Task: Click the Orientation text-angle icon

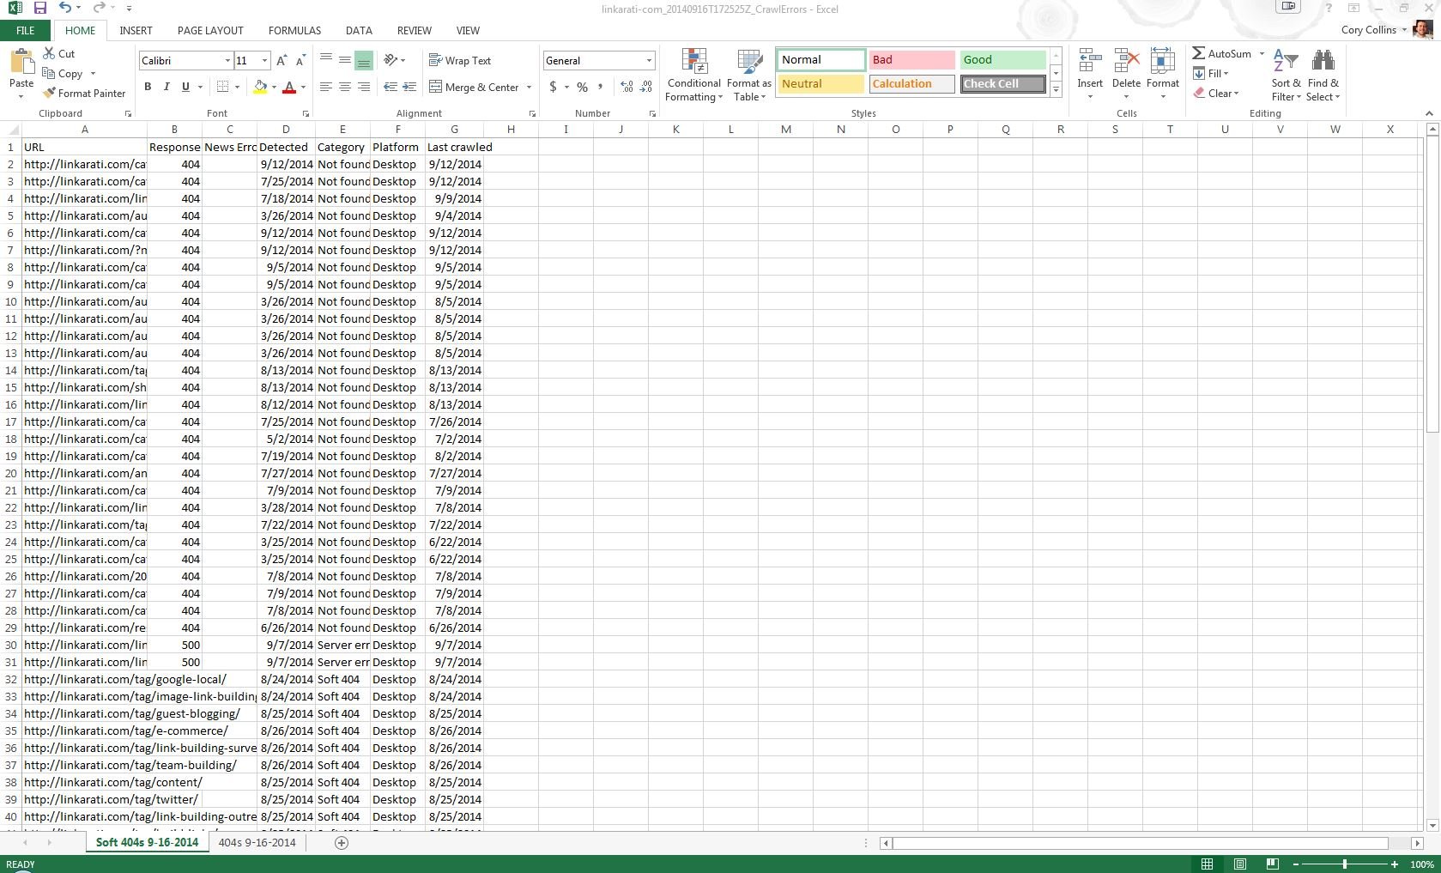Action: click(x=391, y=60)
